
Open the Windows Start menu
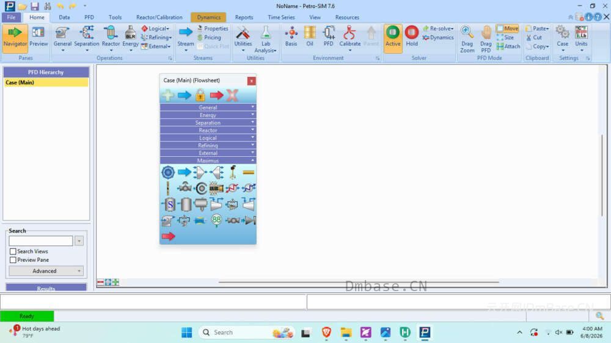coord(186,332)
